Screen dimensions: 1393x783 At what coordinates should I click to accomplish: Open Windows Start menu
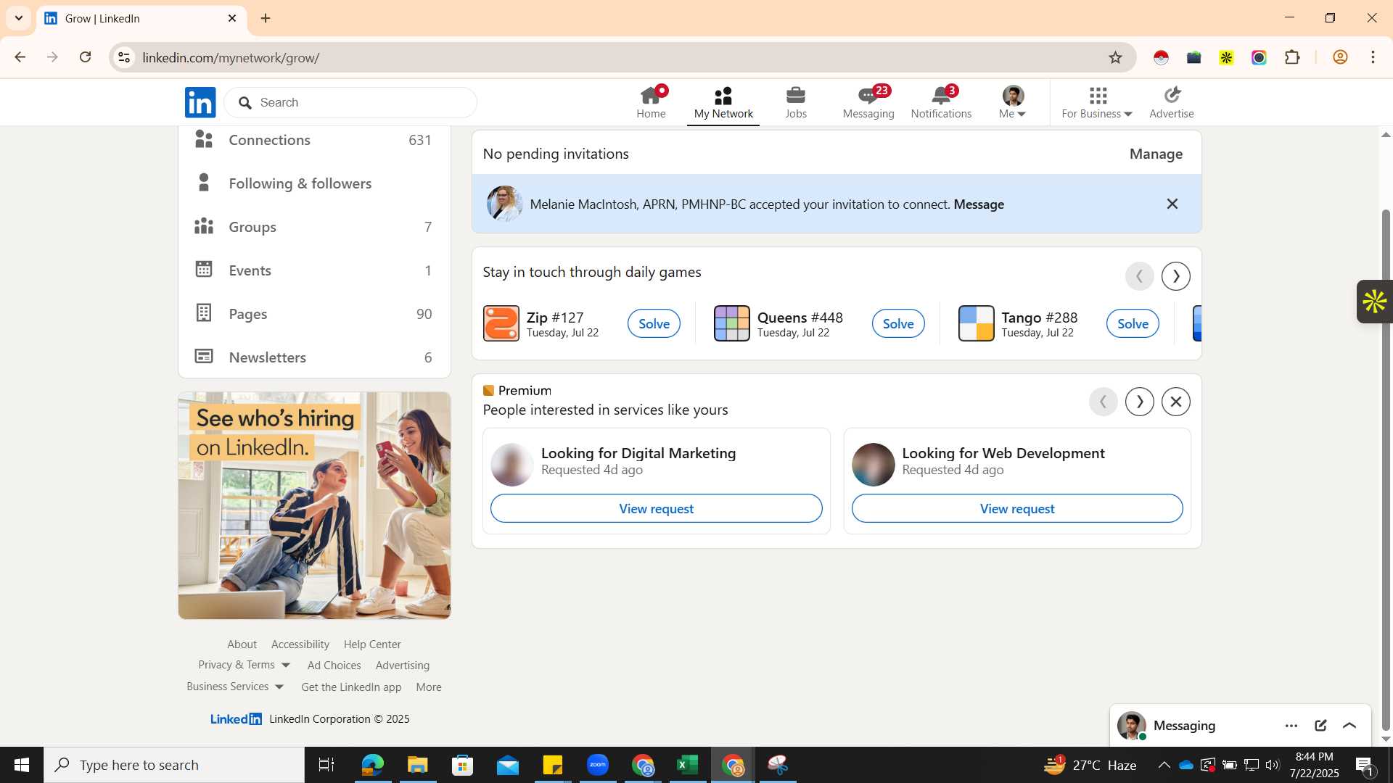[22, 765]
